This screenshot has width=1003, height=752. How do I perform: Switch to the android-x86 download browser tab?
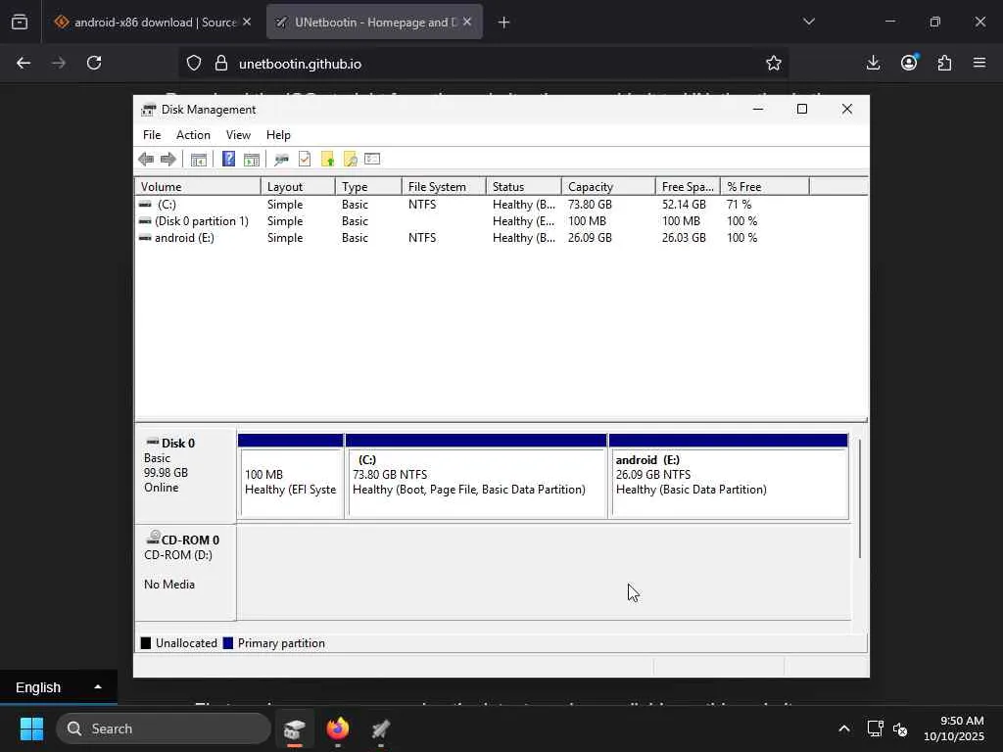pyautogui.click(x=154, y=23)
